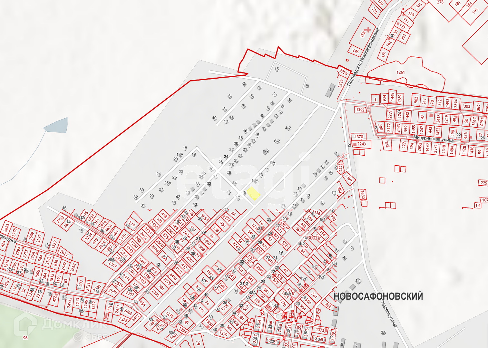Select parcel labeled 2683
This screenshot has height=348, width=488.
[6, 228]
